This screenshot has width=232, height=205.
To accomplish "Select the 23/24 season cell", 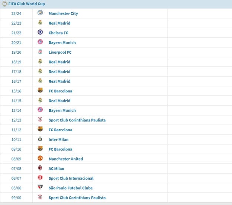I will click(x=16, y=13).
